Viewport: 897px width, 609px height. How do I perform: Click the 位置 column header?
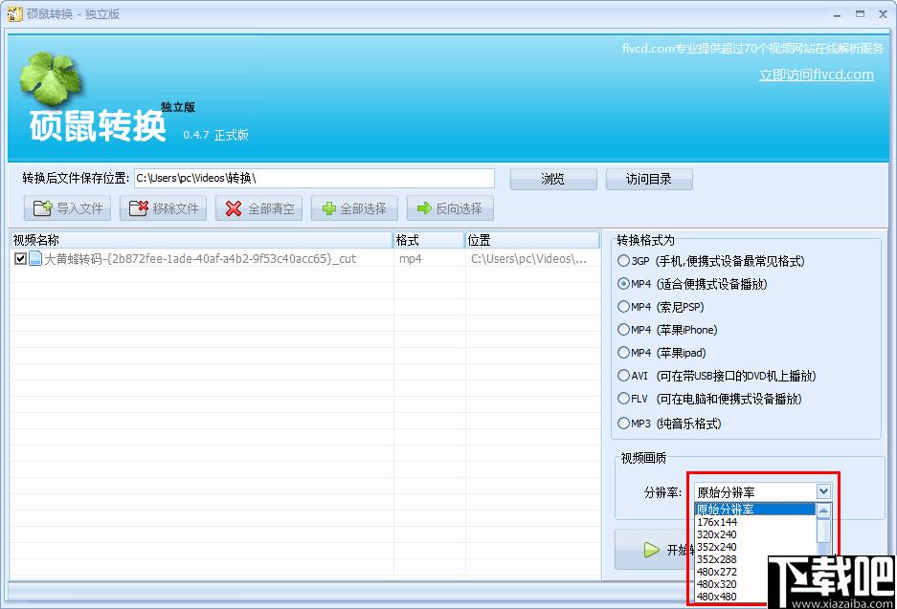(x=532, y=240)
